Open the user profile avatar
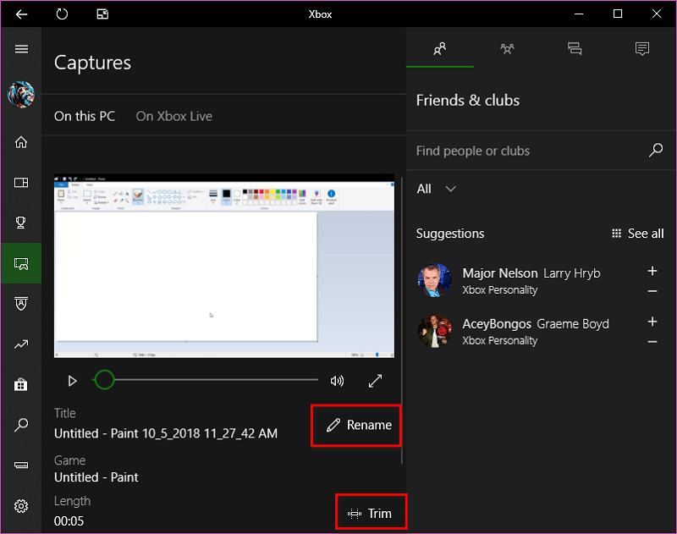 [21, 94]
